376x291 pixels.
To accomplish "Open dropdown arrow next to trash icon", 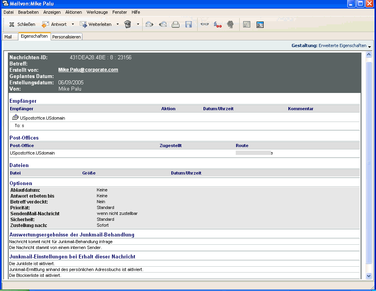I will click(138, 24).
